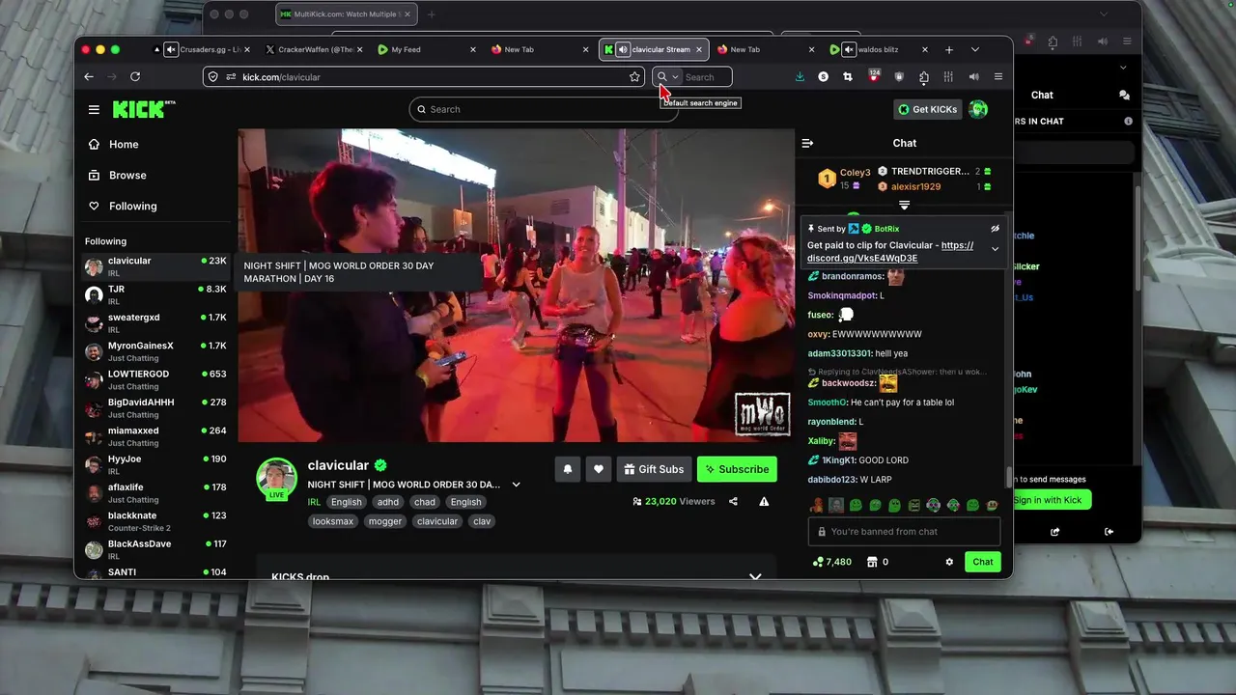Switch to the waldos blitz tab

(x=879, y=49)
